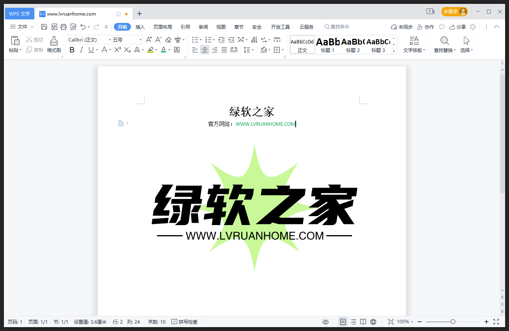Screen dimensions: 509x331
Task: Open settings gear icon at top right
Action: tap(473, 27)
